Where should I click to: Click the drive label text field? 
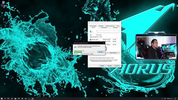108,31
